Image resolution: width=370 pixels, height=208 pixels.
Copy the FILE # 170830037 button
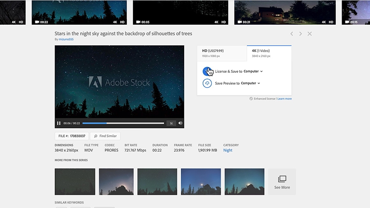72,136
